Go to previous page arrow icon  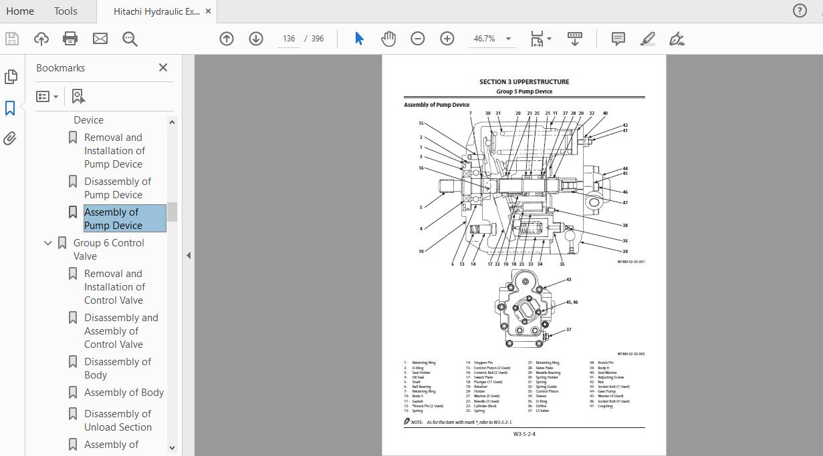coord(227,39)
